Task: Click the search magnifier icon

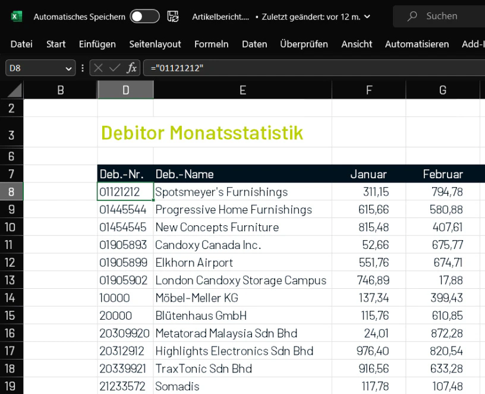Action: [x=412, y=16]
